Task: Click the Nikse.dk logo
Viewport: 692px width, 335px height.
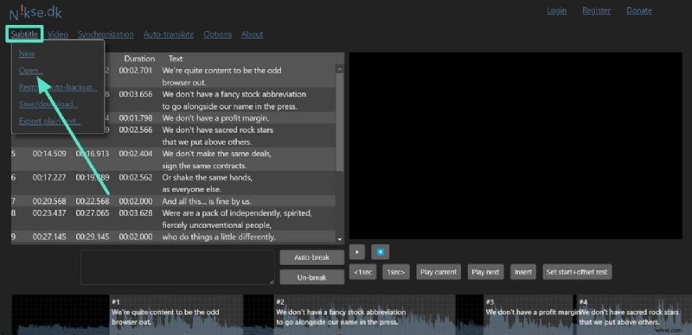Action: point(35,13)
